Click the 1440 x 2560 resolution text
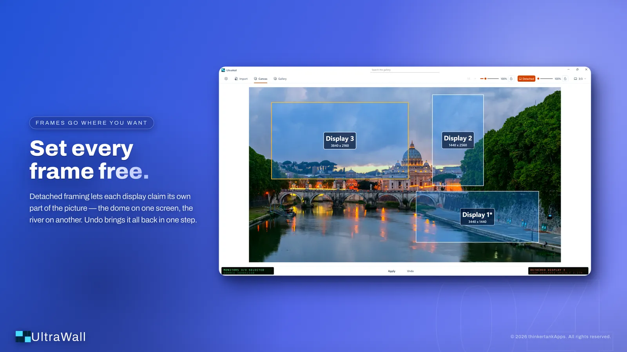This screenshot has width=627, height=352. pos(458,145)
